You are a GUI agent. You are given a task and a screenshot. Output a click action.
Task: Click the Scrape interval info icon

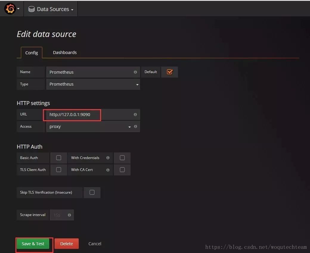69,215
